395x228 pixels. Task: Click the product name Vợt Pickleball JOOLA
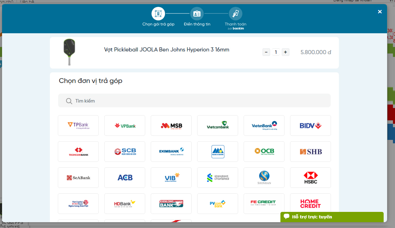point(167,50)
